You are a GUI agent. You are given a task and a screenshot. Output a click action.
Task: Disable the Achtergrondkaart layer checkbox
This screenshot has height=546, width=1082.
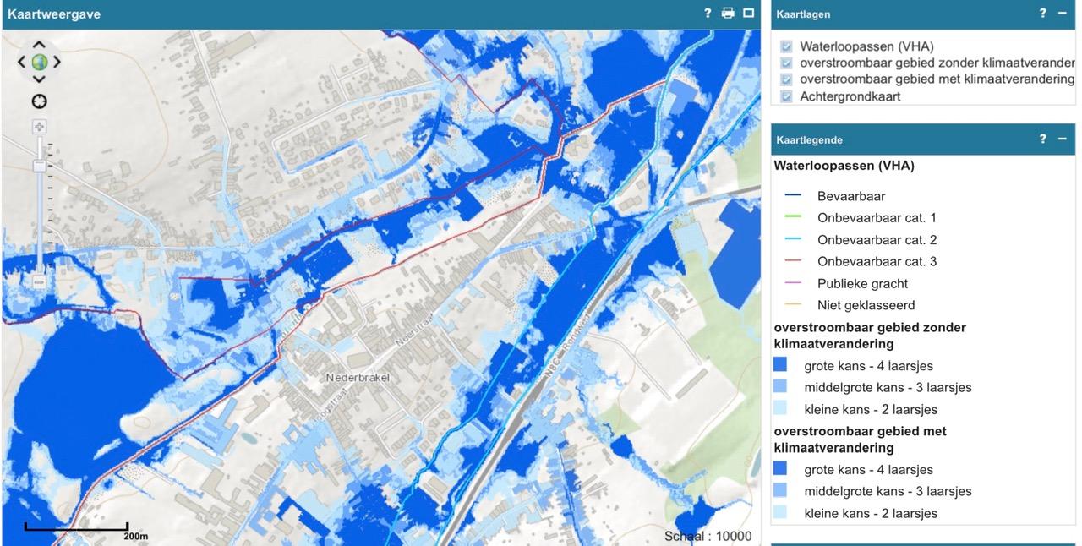786,96
